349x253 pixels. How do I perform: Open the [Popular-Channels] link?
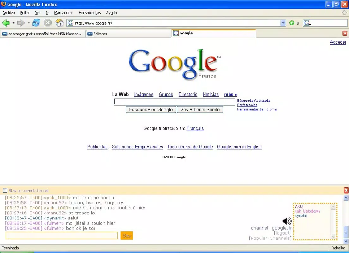[270, 238]
